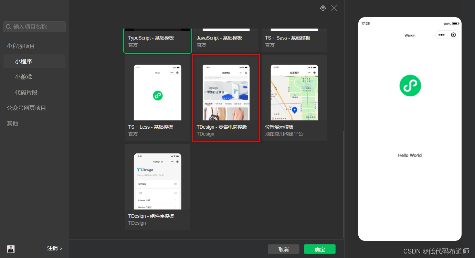Open the 其他 sidebar category
475x258 pixels.
click(12, 123)
